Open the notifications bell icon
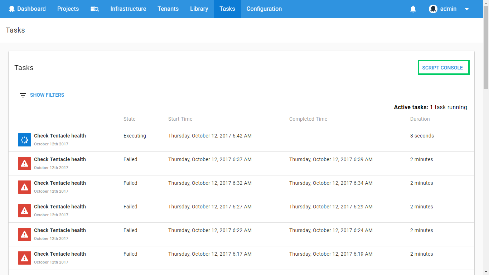Viewport: 489px width, 275px height. [x=413, y=9]
